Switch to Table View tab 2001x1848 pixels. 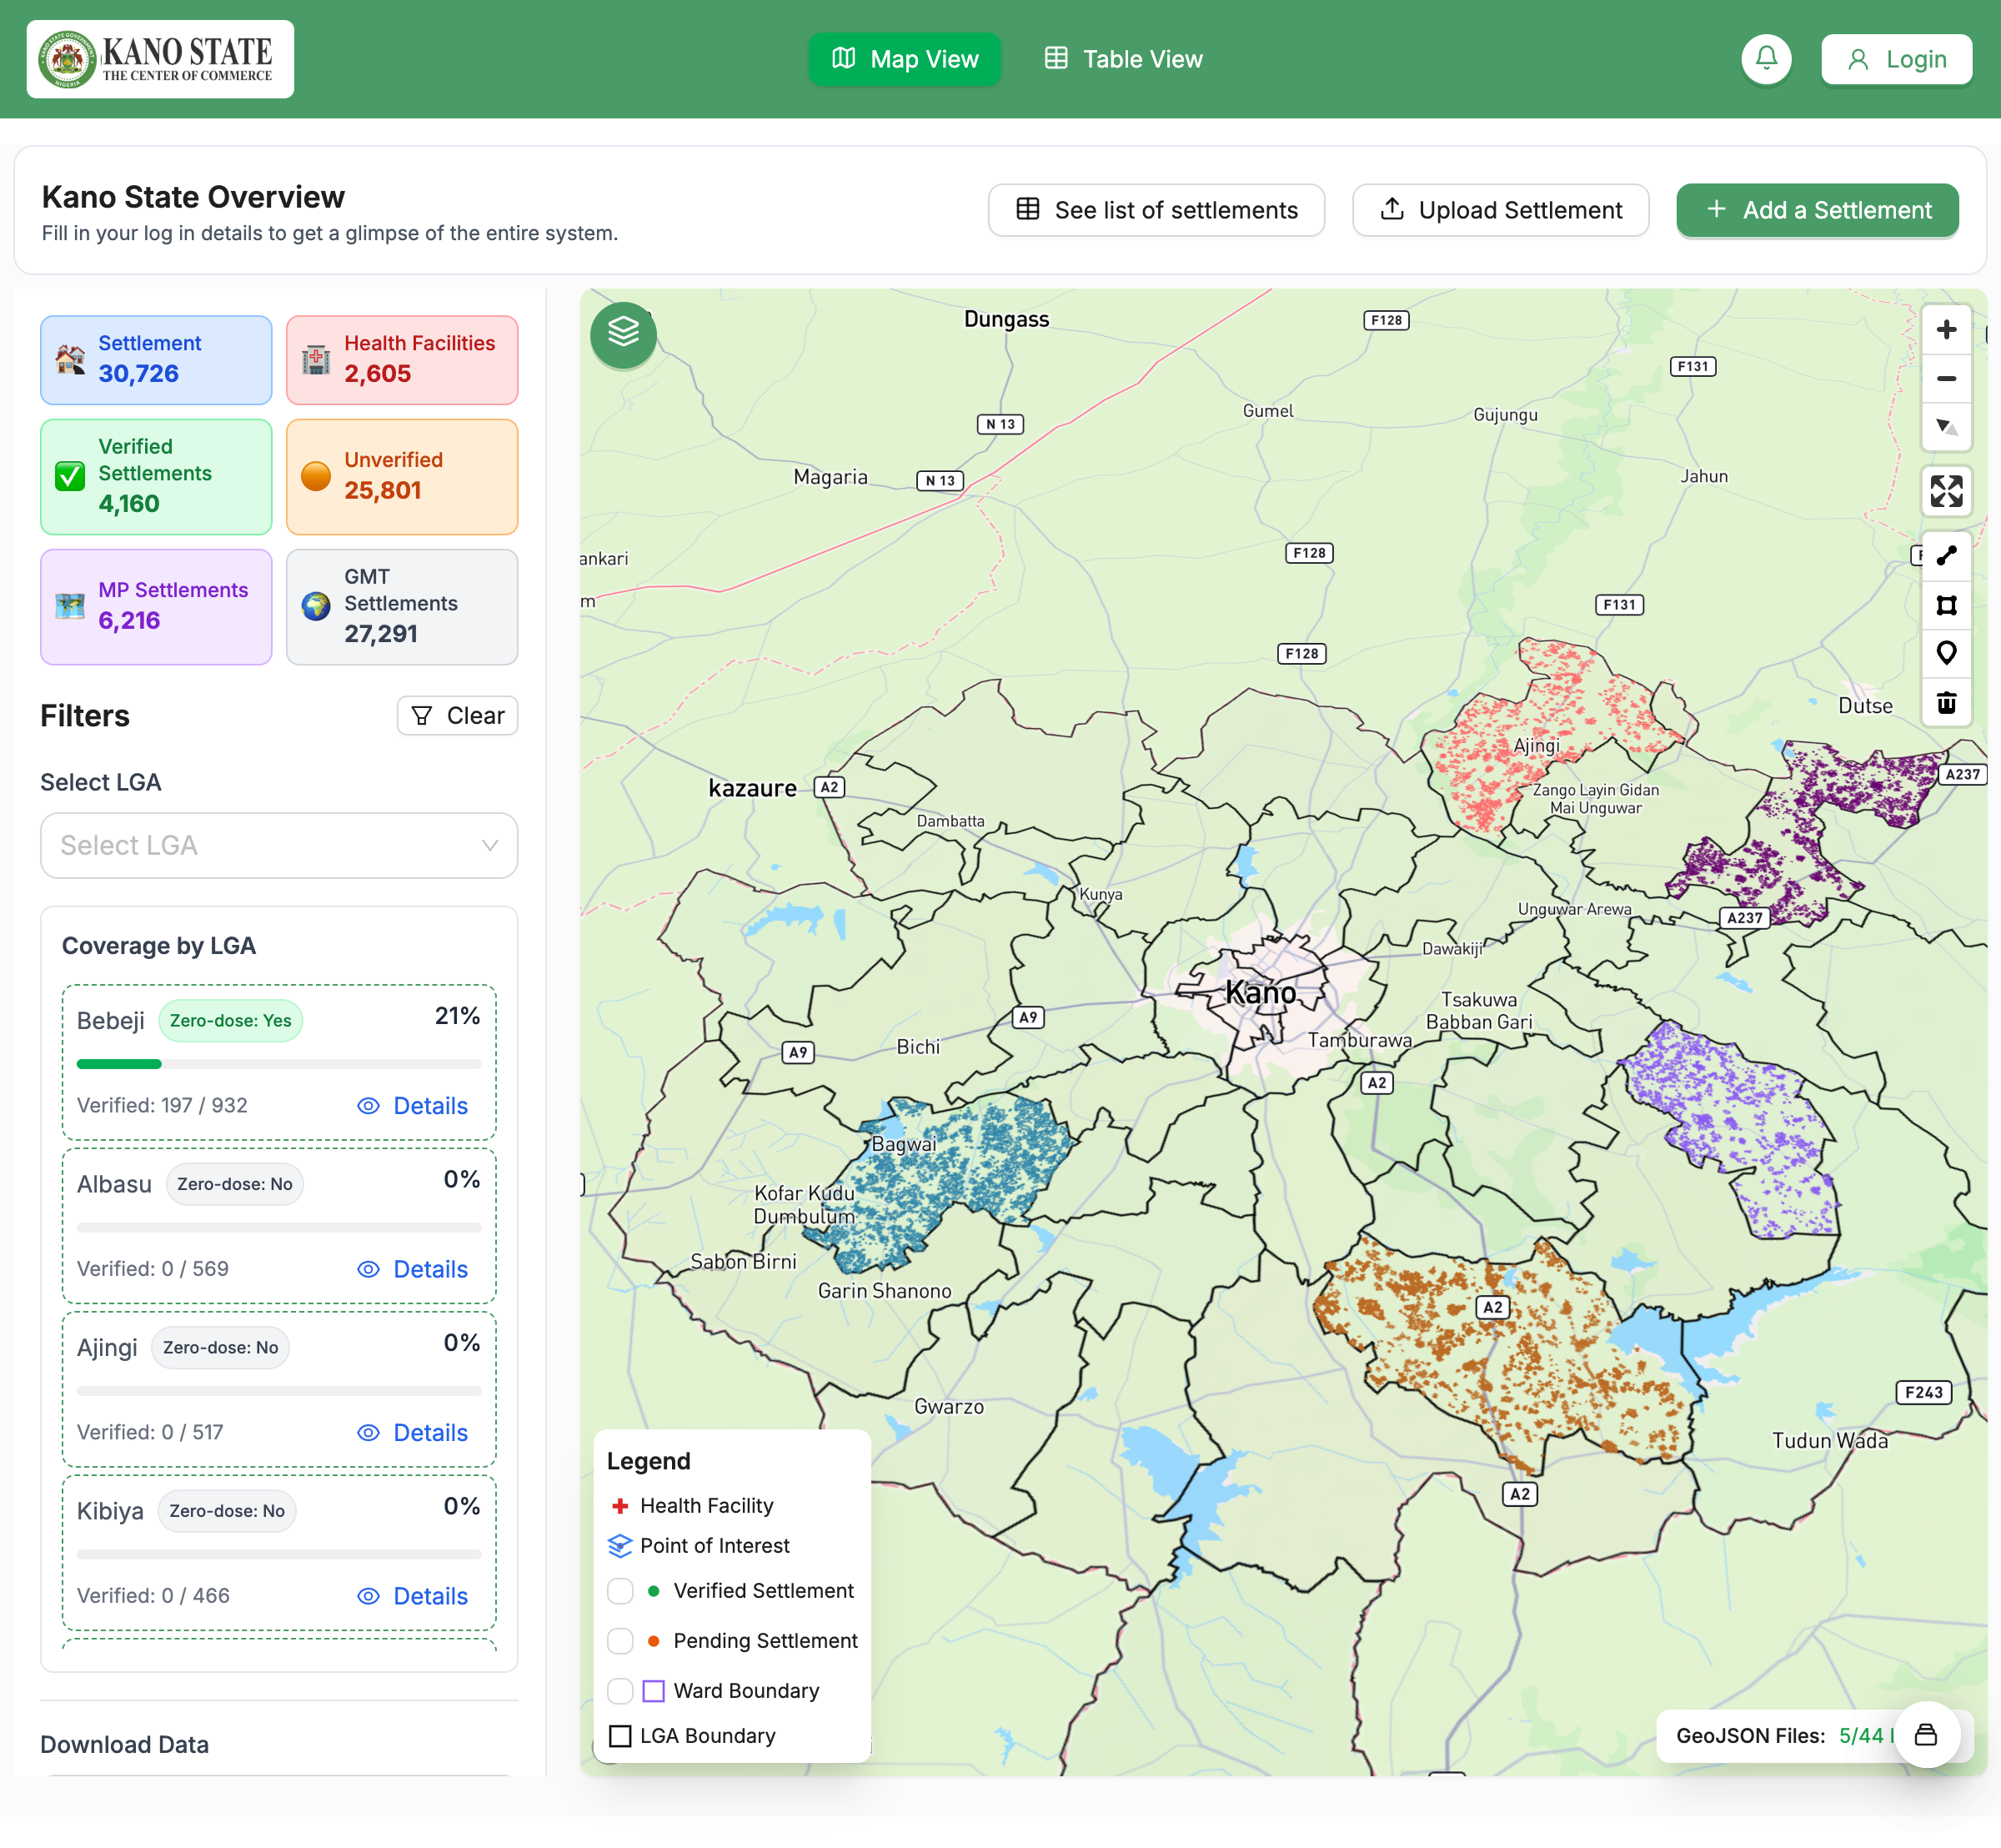click(1124, 59)
